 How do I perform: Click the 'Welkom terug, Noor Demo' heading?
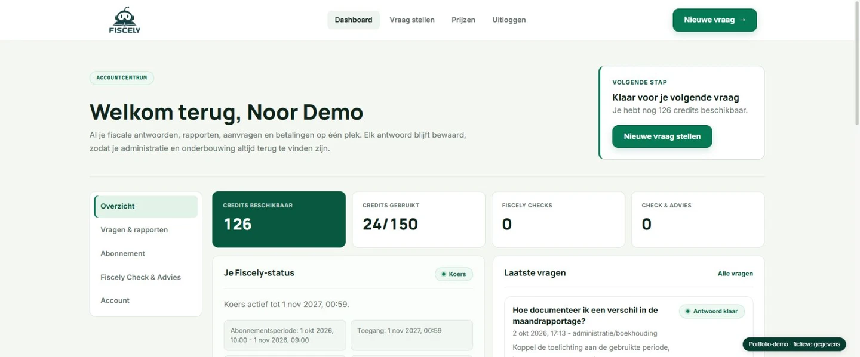[x=226, y=112]
